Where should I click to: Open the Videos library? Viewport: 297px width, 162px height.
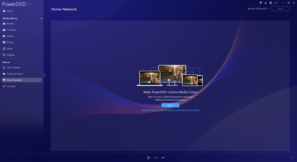click(x=10, y=36)
